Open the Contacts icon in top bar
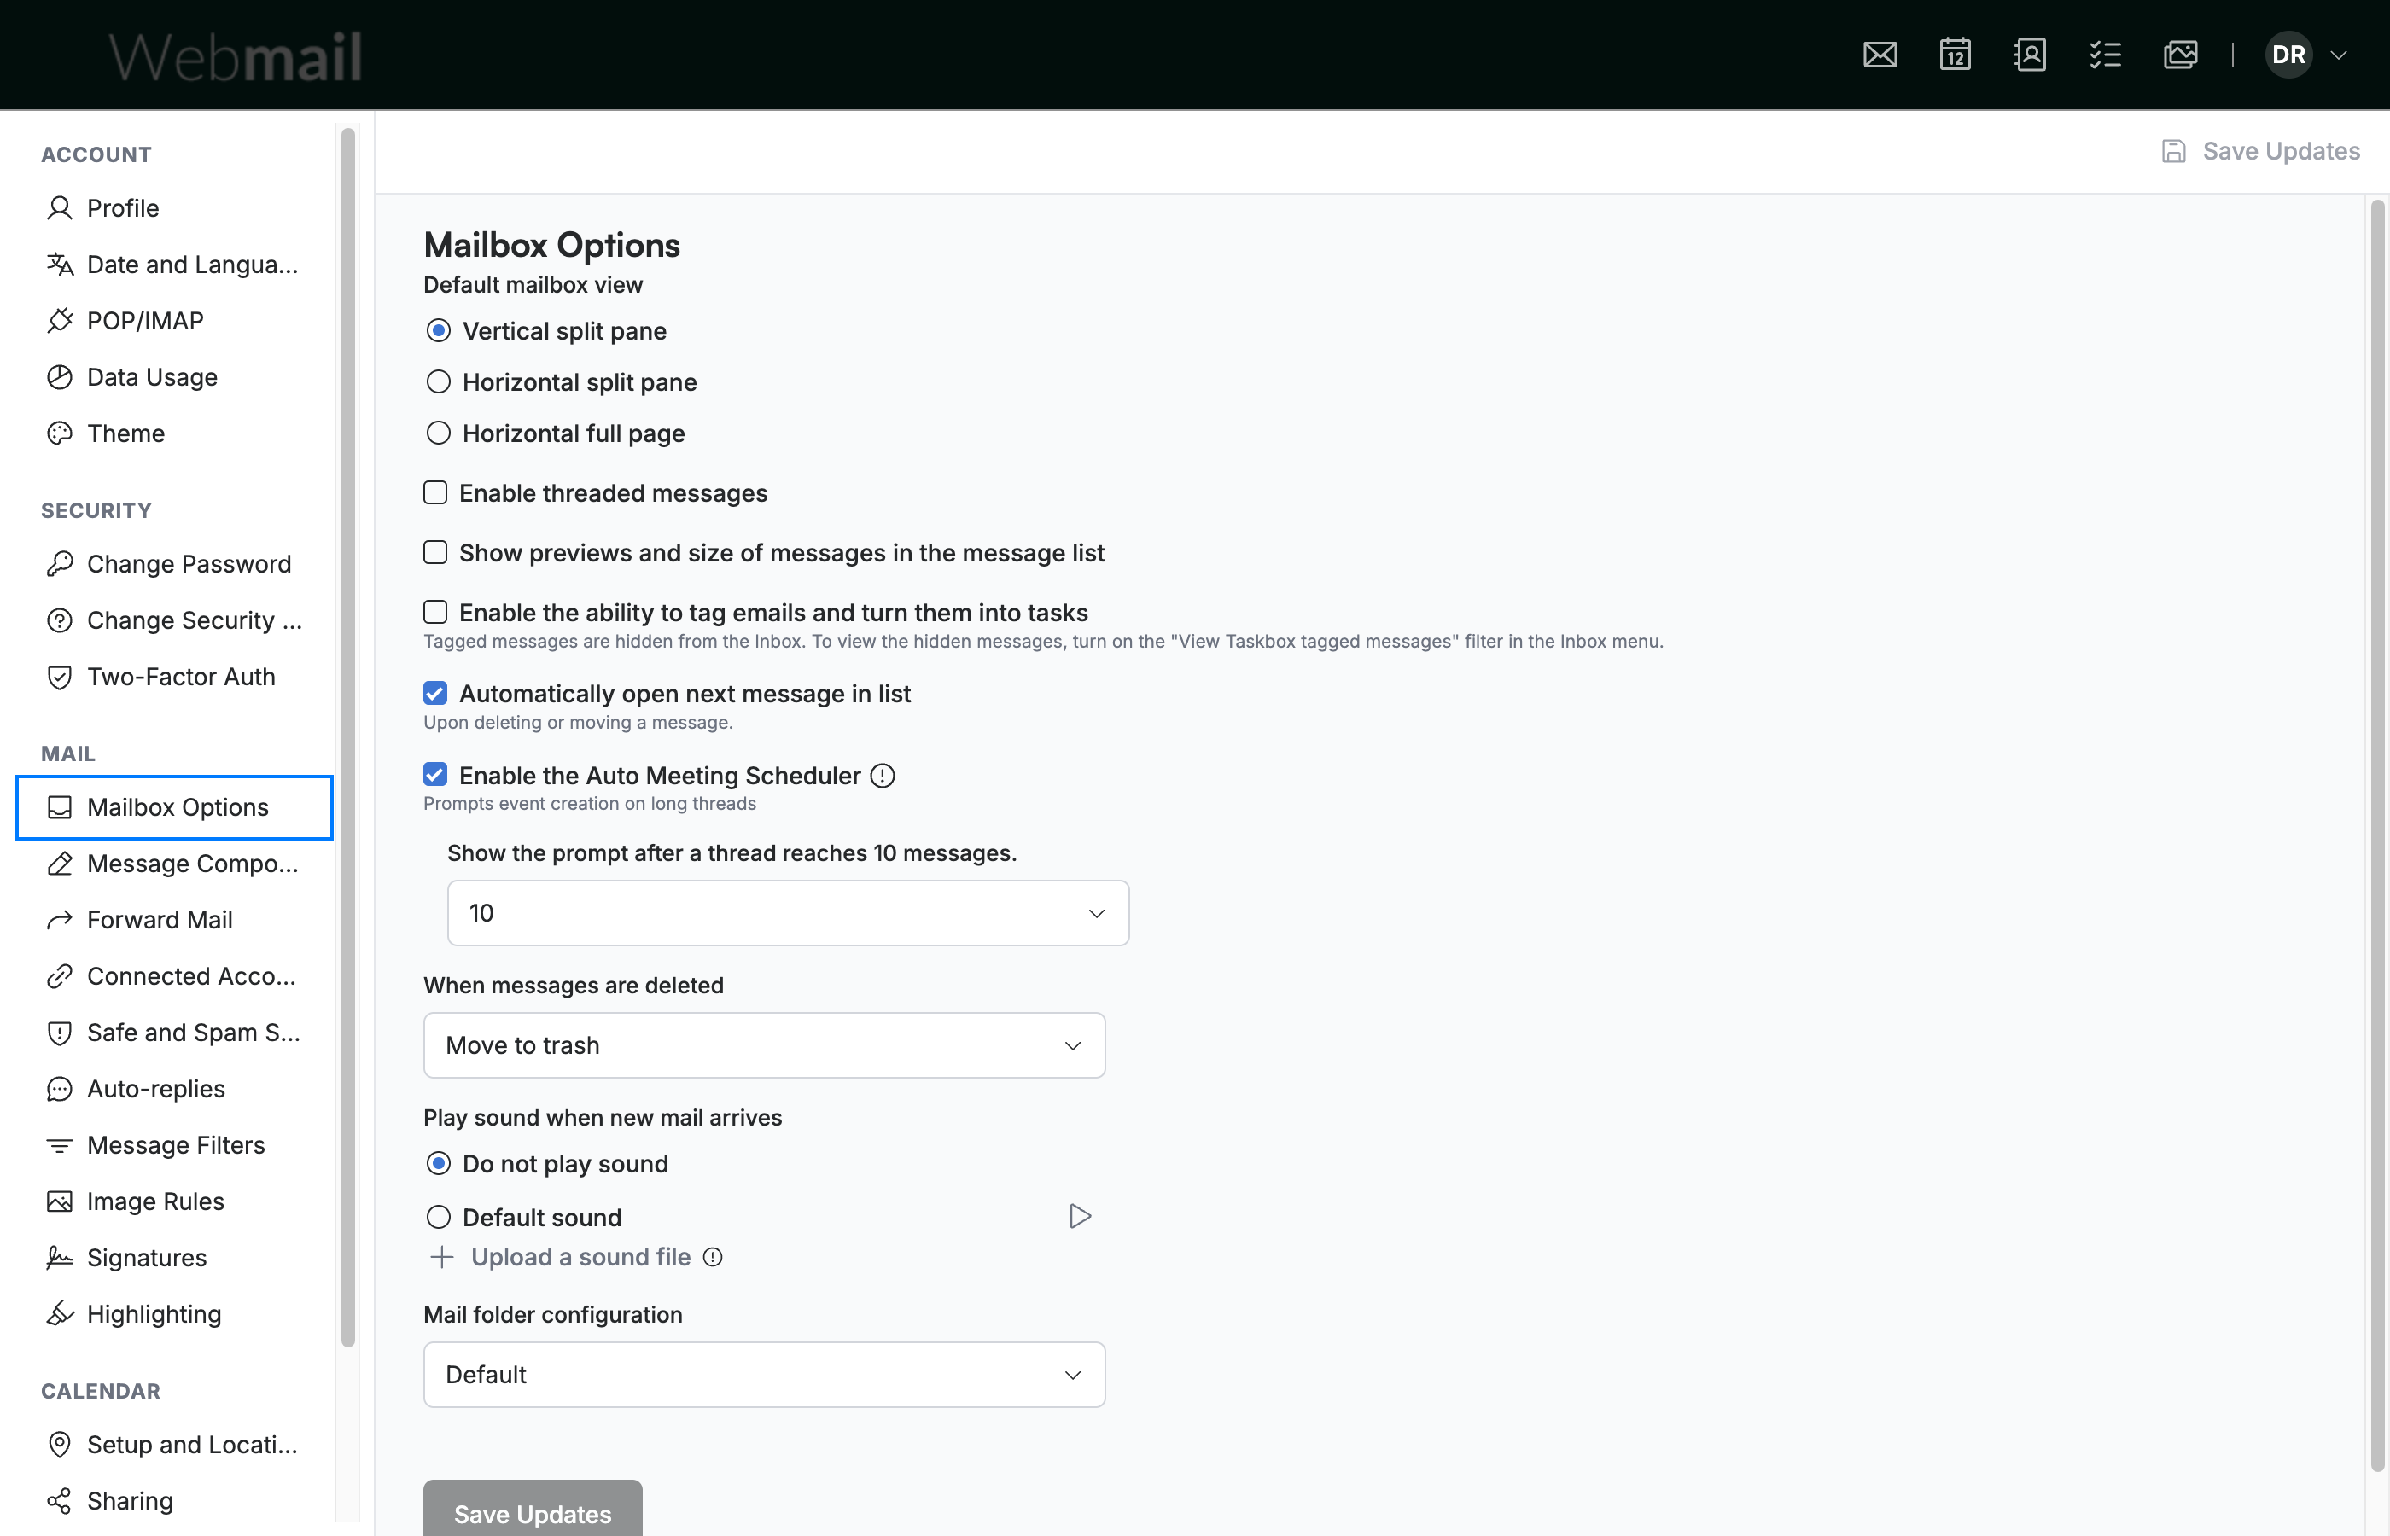2390x1536 pixels. click(x=2030, y=54)
